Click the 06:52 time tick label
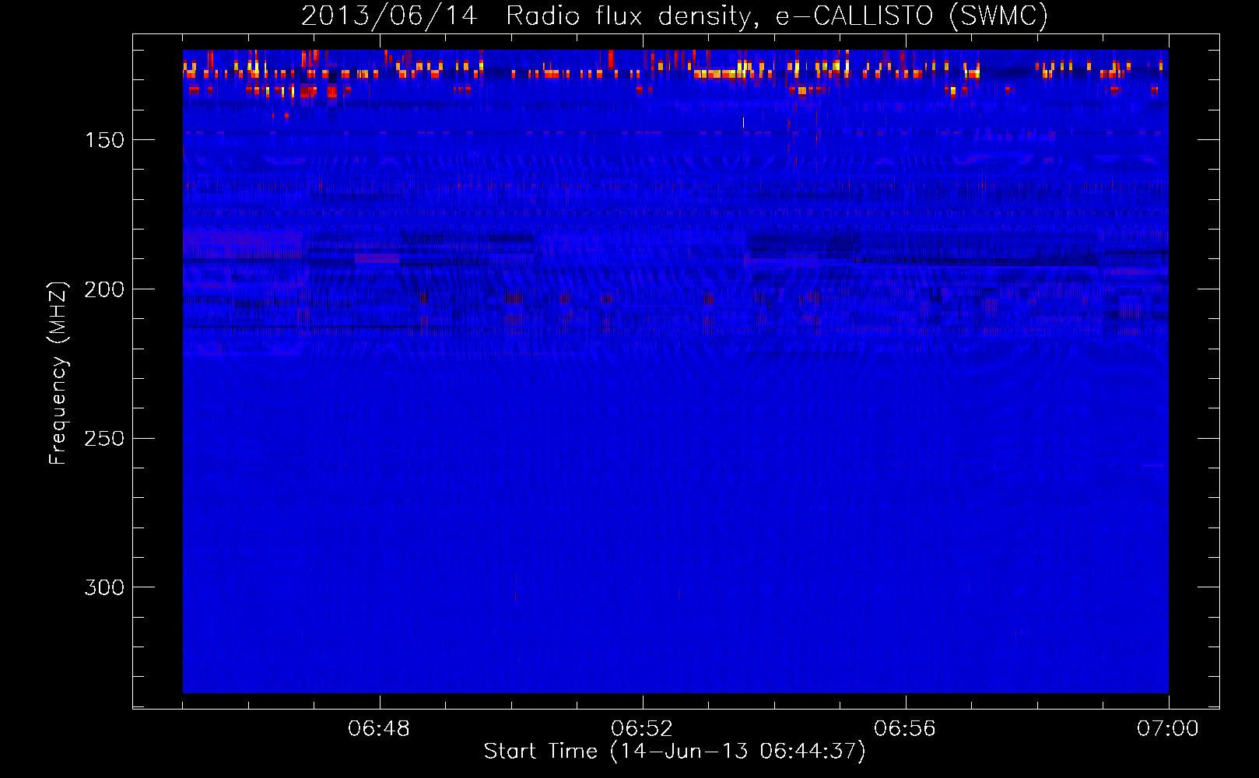 [642, 729]
